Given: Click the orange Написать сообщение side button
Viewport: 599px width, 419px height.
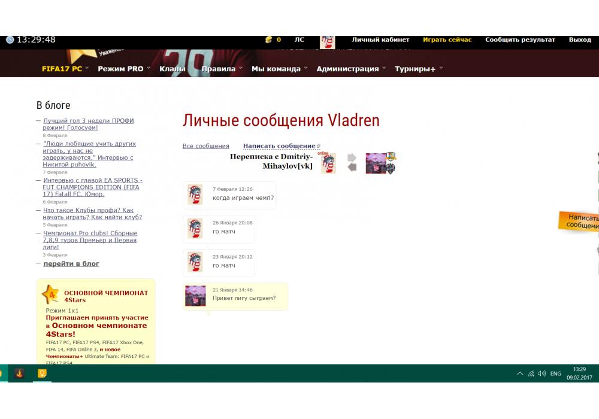Looking at the screenshot, I should pos(581,221).
